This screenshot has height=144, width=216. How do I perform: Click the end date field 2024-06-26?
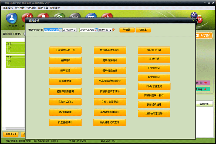coord(87,30)
